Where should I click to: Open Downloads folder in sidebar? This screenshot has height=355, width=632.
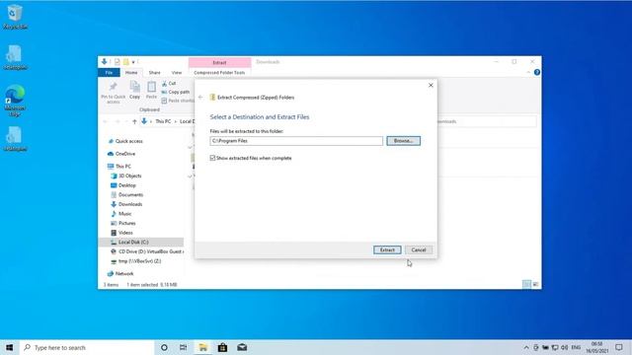pos(126,204)
